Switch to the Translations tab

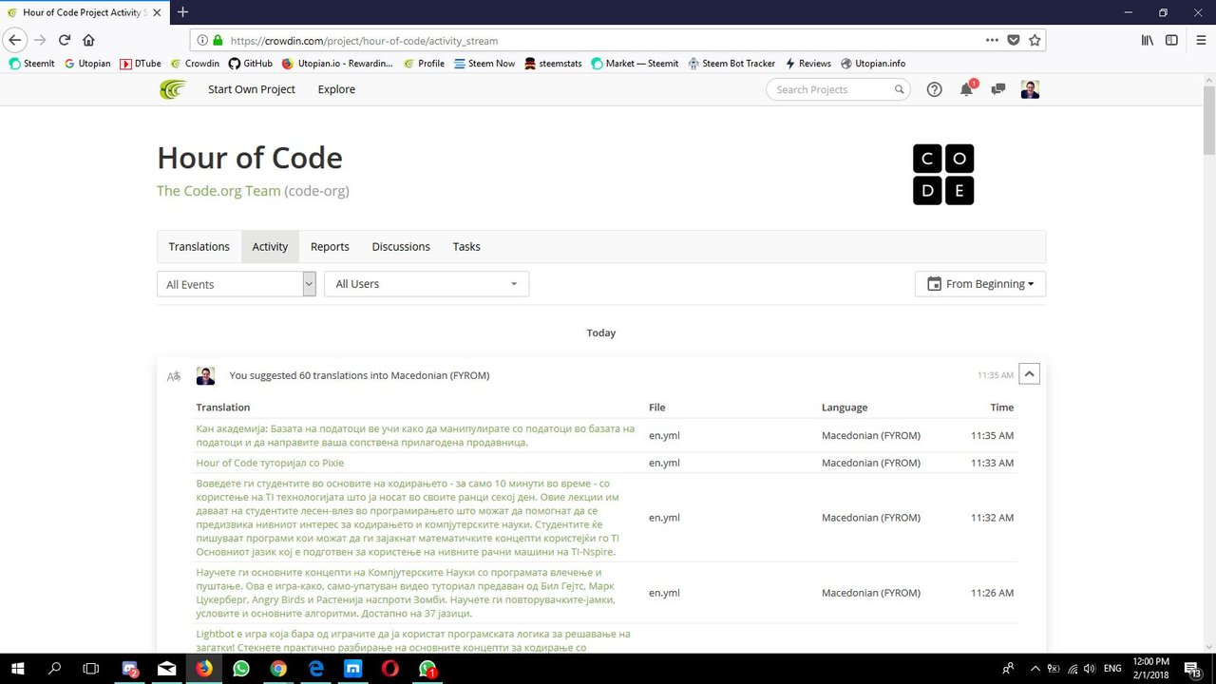pos(199,247)
